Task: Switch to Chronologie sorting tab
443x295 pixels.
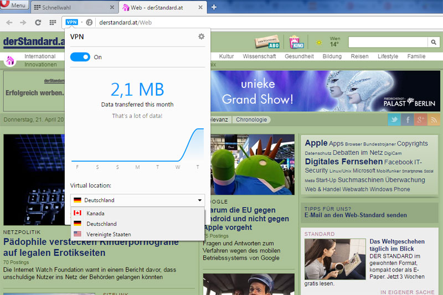Action: pyautogui.click(x=251, y=120)
